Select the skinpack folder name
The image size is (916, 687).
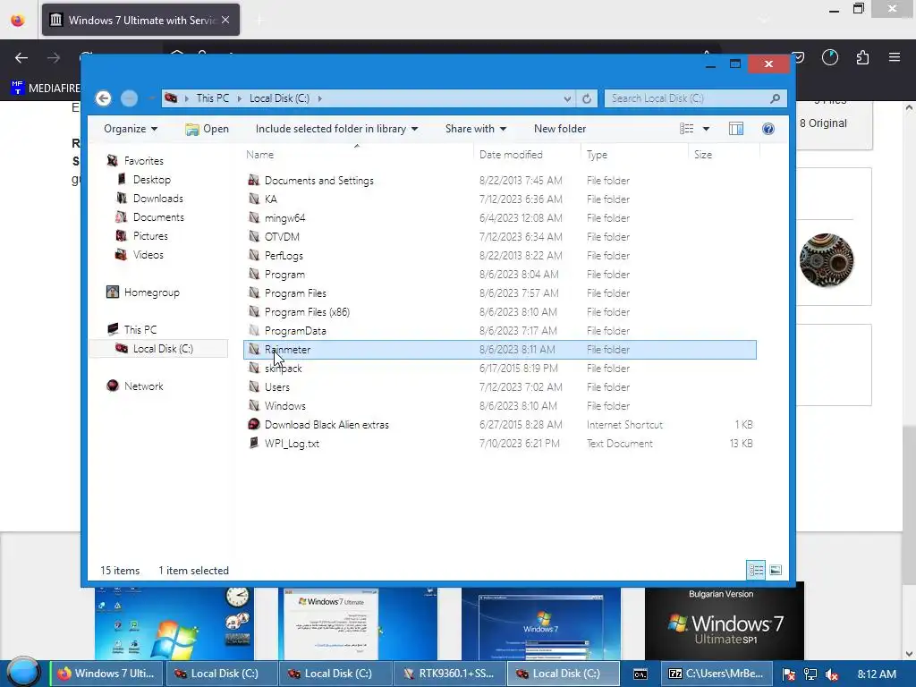pyautogui.click(x=283, y=368)
